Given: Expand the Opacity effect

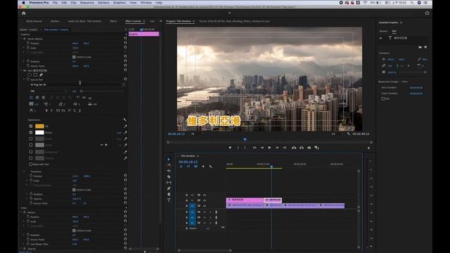Looking at the screenshot, I should point(21,249).
